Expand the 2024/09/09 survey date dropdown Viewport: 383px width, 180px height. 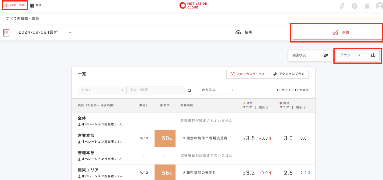coord(70,32)
